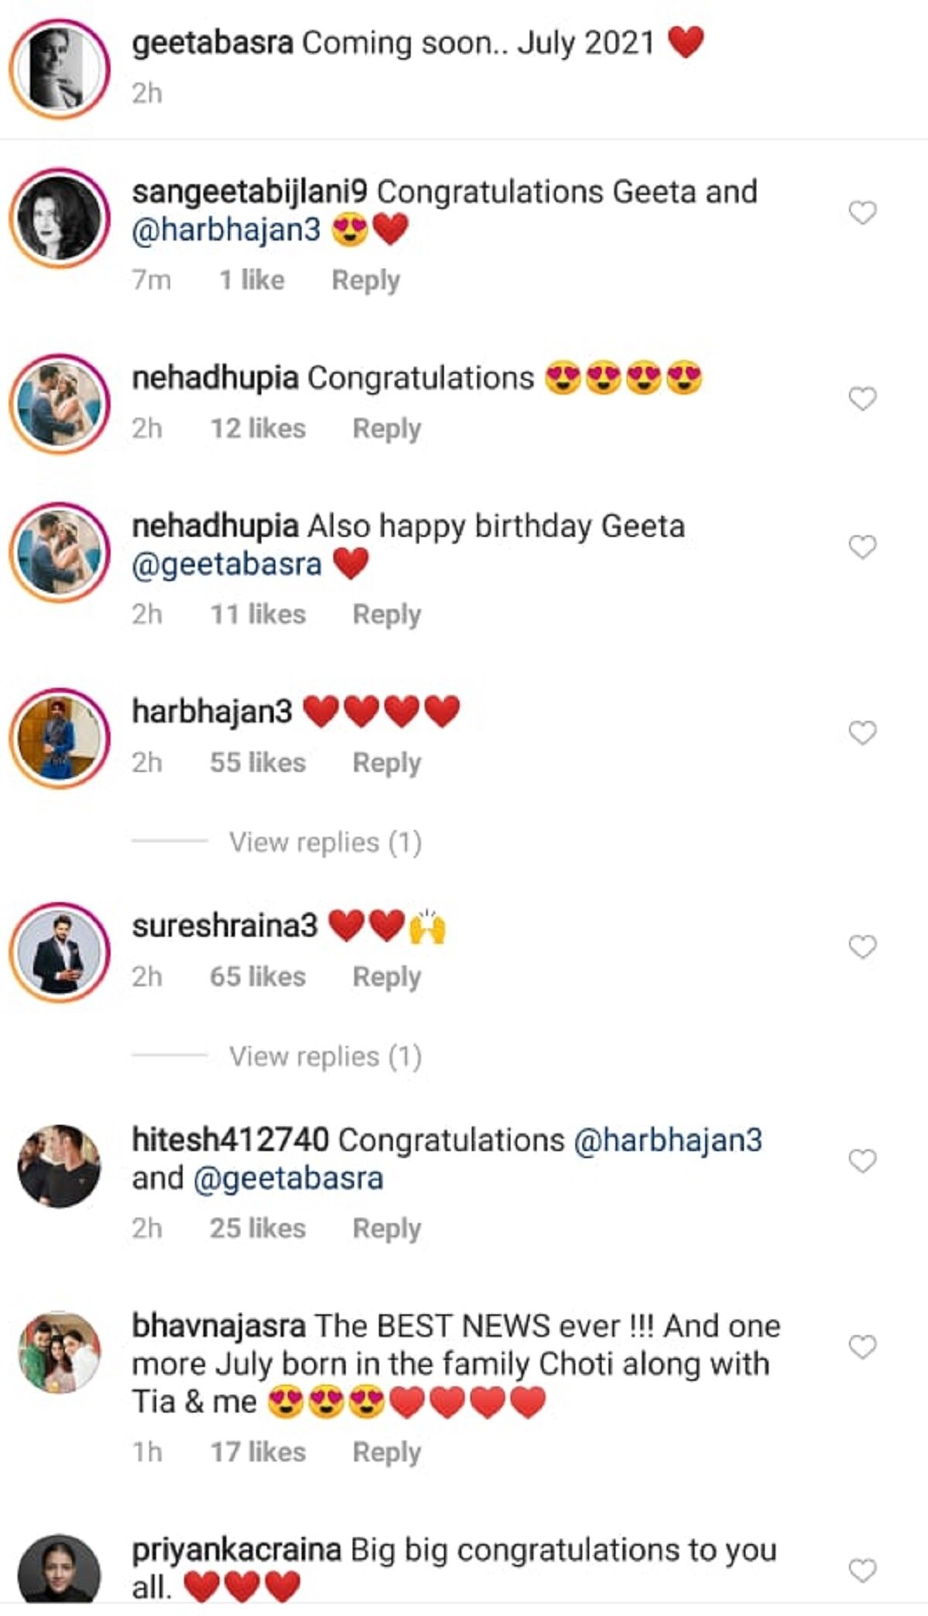Heart bhavnajasra's BEST NEWS comment
Screen dimensions: 928x1616
[862, 1347]
